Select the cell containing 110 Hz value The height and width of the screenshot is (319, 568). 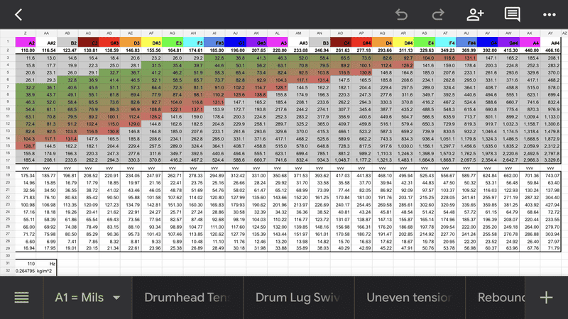[26, 262]
